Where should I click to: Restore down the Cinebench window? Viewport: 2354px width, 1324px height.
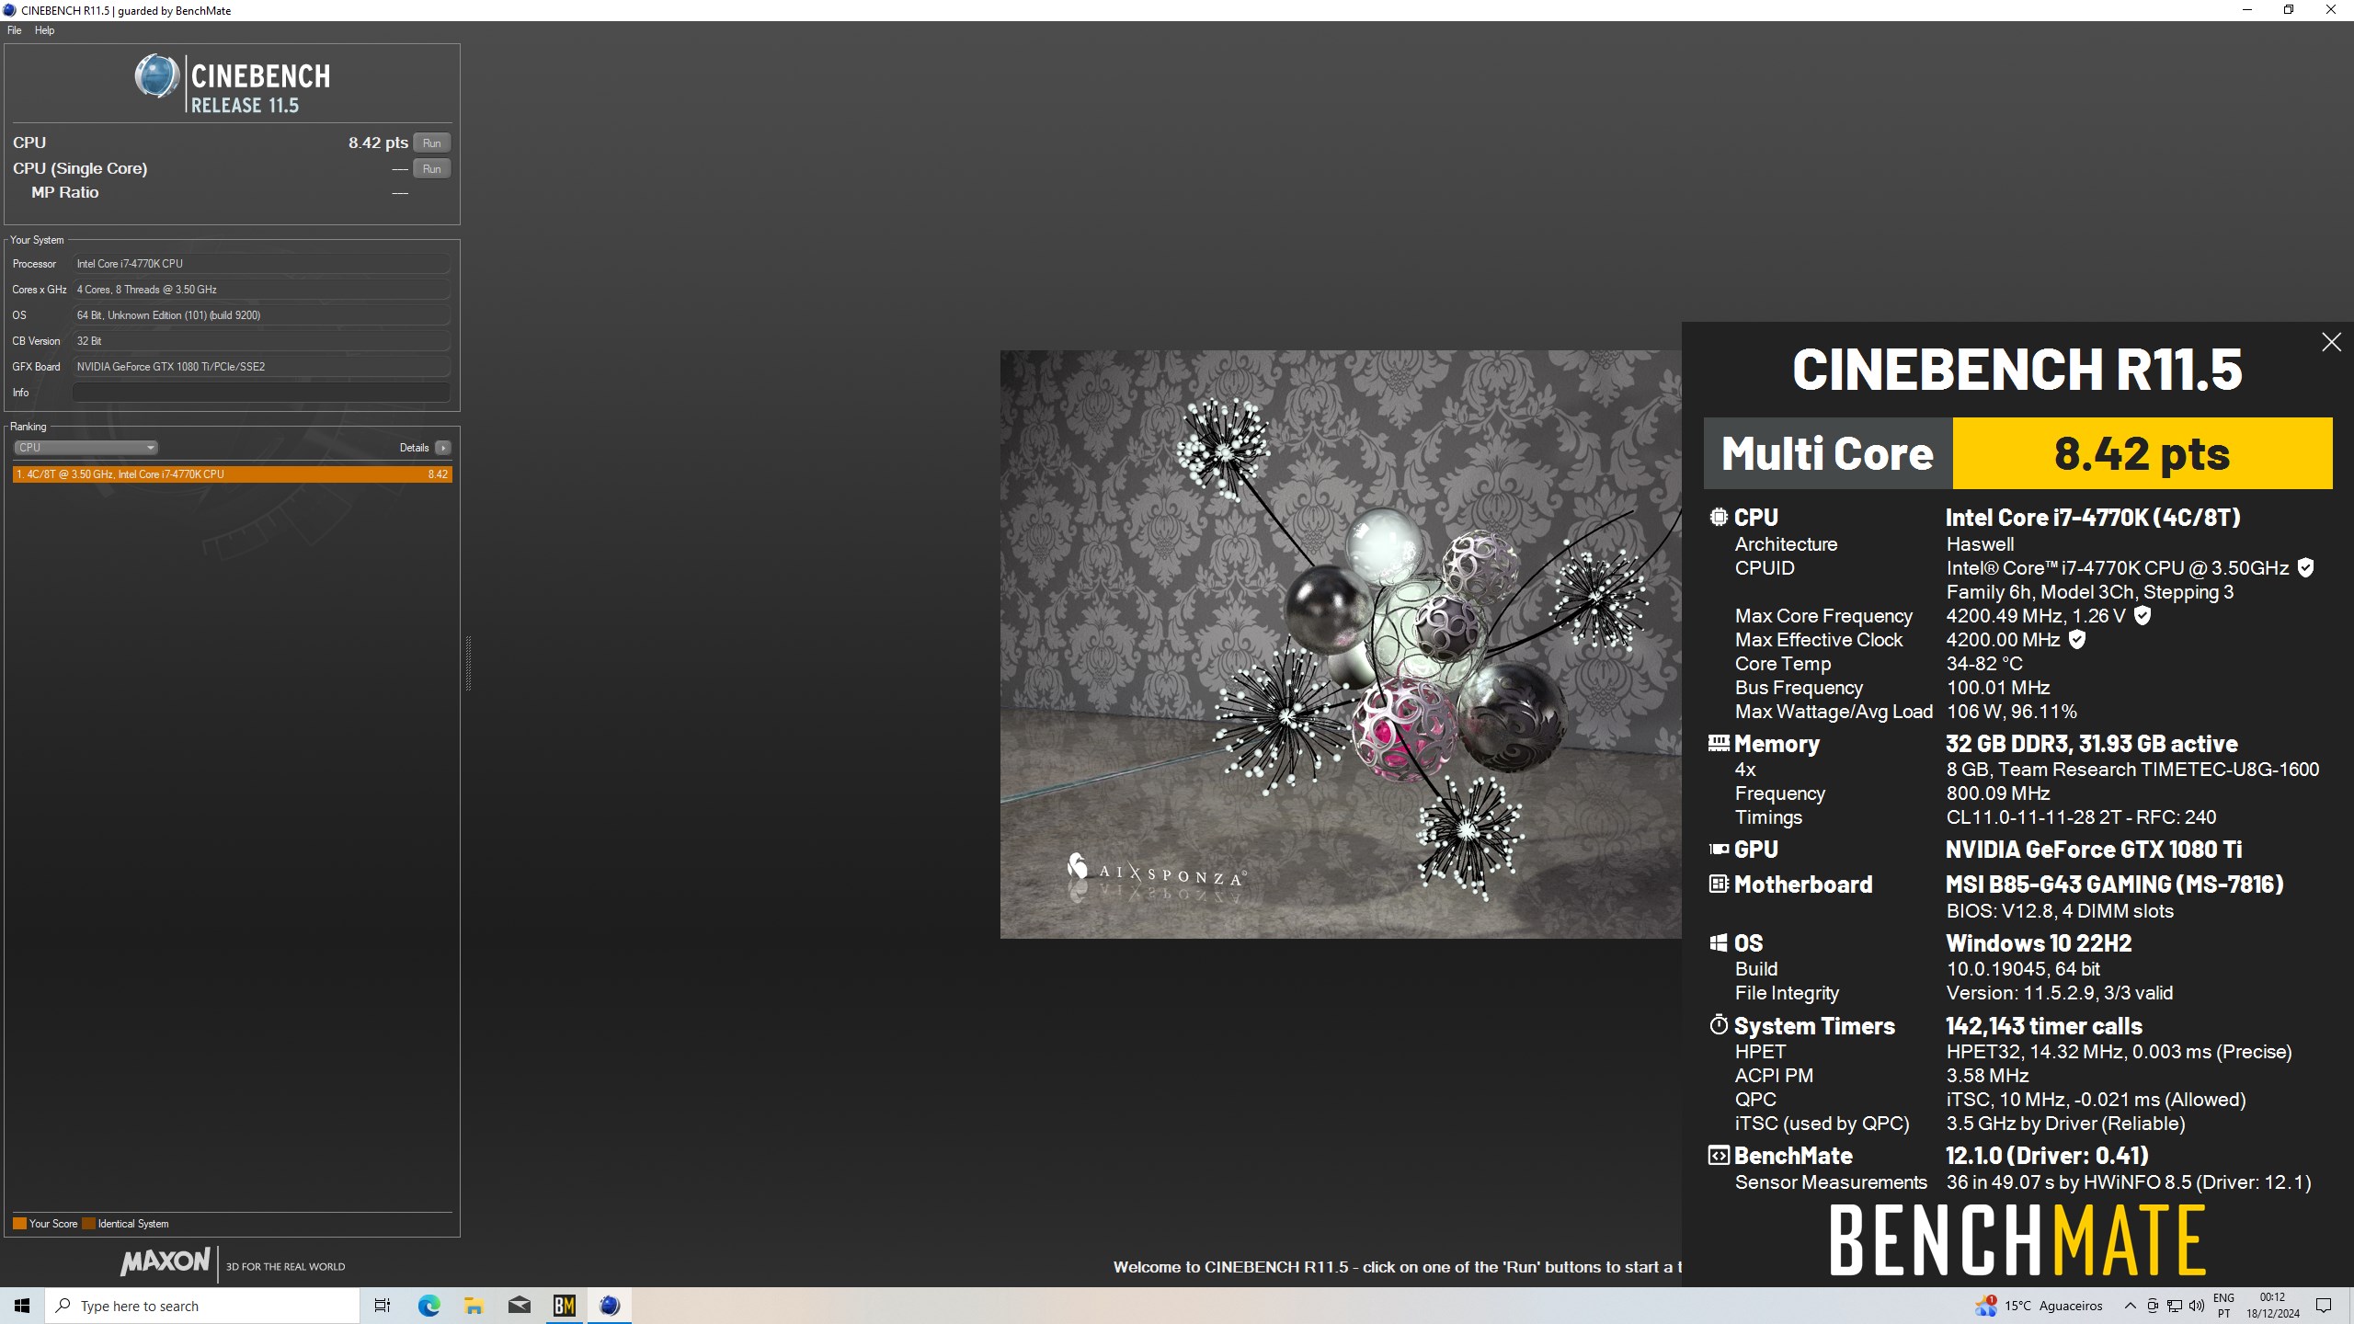[2289, 10]
